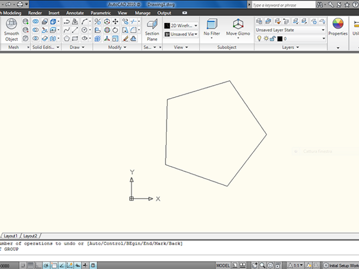The image size is (359, 269).
Task: Click the Rotate tool in Modify panel
Action: click(116, 30)
